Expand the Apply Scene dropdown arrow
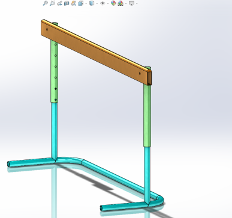 tap(126, 4)
